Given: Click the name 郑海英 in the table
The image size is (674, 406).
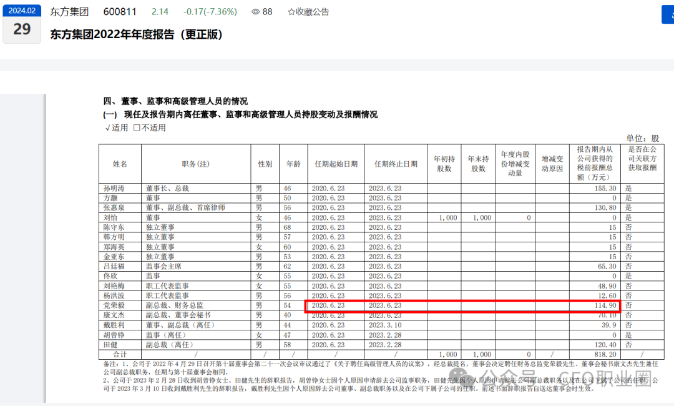Looking at the screenshot, I should [x=114, y=247].
